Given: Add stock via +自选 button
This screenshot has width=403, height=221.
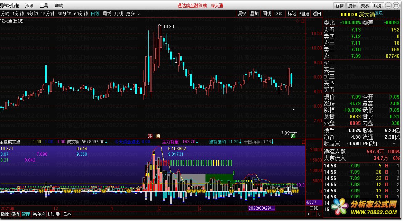Looking at the screenshot, I should pyautogui.click(x=304, y=13).
